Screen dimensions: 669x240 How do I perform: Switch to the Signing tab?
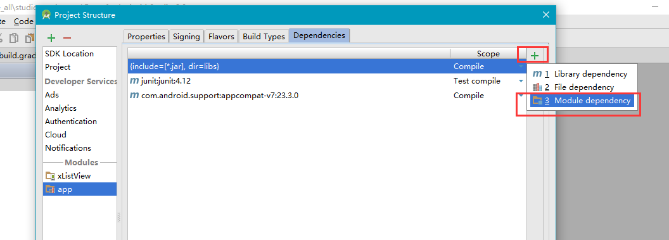point(186,36)
